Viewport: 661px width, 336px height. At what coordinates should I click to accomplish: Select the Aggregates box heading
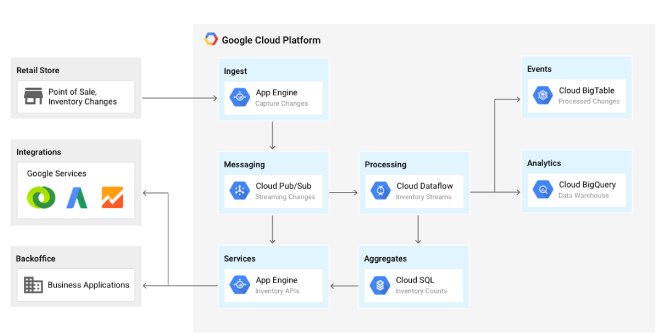pyautogui.click(x=385, y=258)
